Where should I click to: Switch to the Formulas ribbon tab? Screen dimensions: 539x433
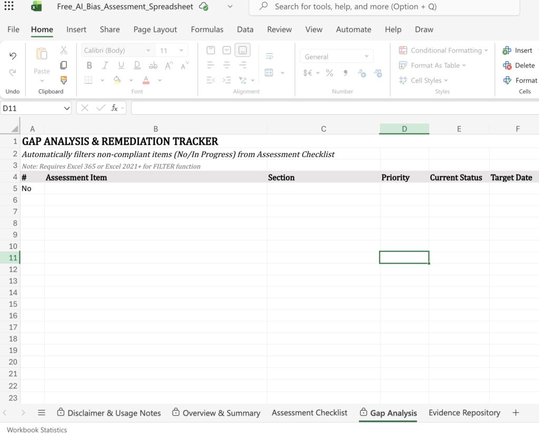[207, 29]
